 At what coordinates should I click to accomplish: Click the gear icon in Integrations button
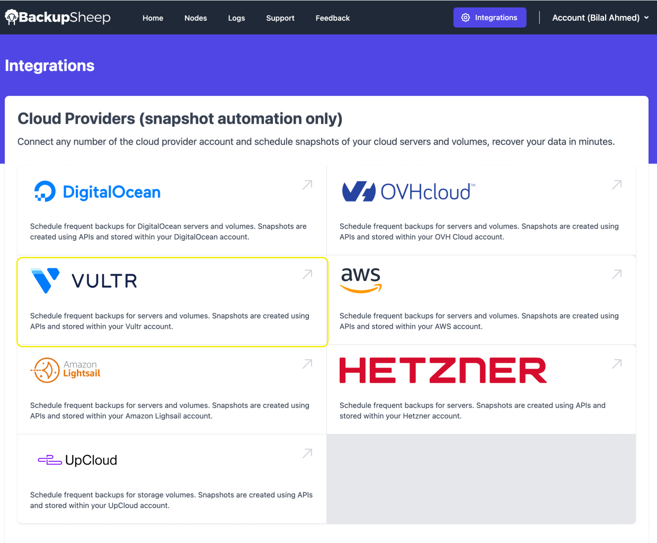tap(466, 17)
